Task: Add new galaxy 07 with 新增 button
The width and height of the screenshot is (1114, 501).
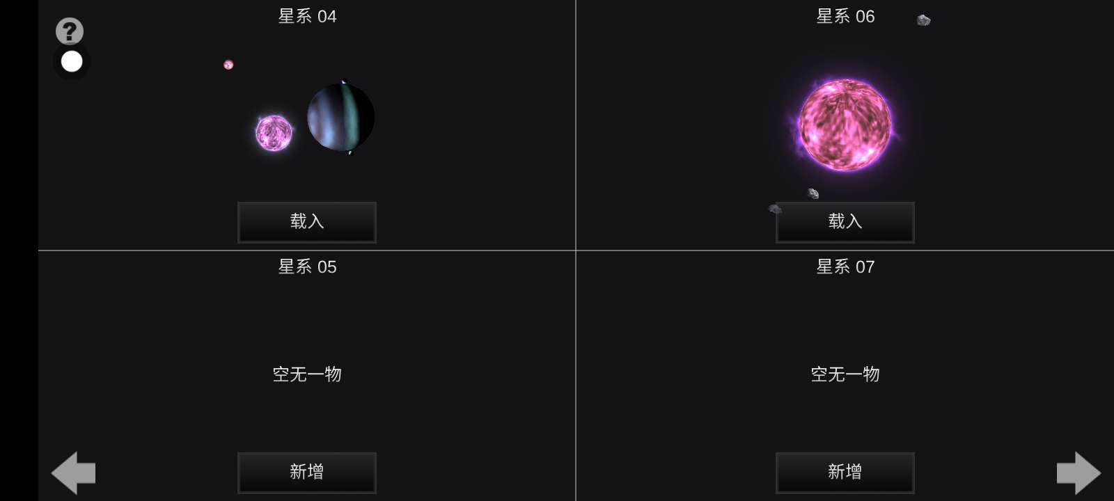Action: 845,472
